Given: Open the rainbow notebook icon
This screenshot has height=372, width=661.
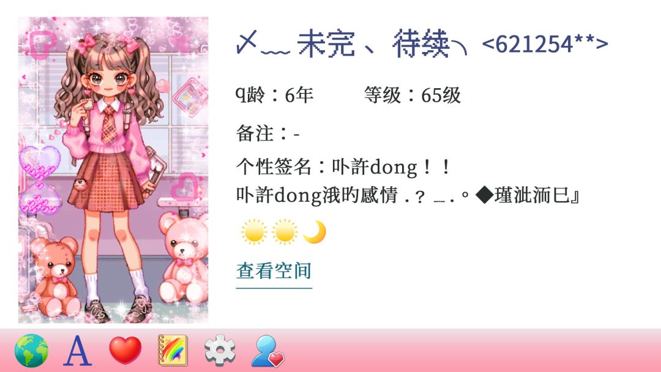Looking at the screenshot, I should pos(173,351).
